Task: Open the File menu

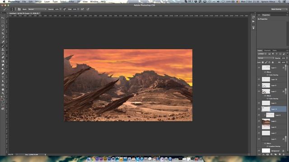Action: click(24, 1)
